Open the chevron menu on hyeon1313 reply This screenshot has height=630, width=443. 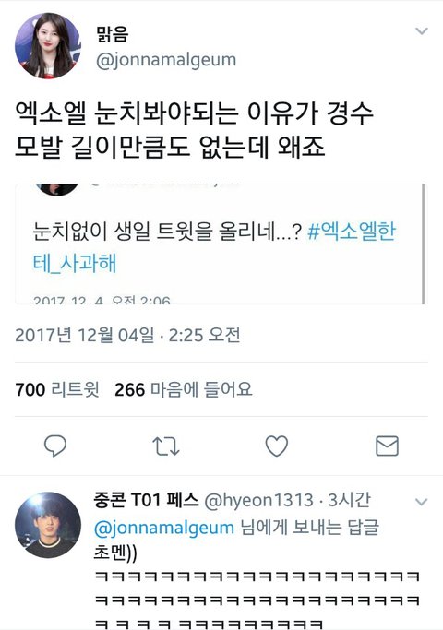[x=421, y=502]
